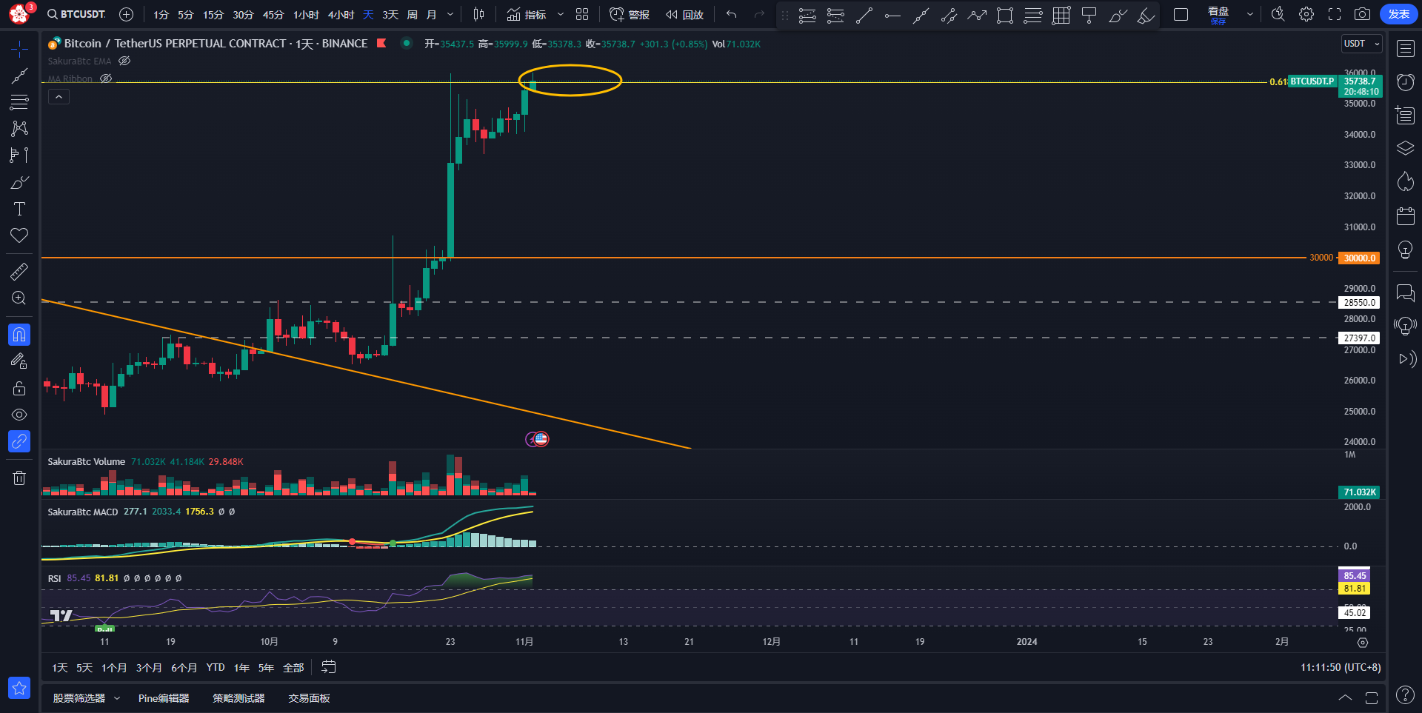Select the 月 monthly interval
Image resolution: width=1422 pixels, height=713 pixels.
coord(431,14)
